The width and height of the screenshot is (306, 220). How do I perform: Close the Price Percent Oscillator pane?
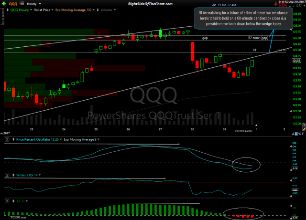click(7, 139)
